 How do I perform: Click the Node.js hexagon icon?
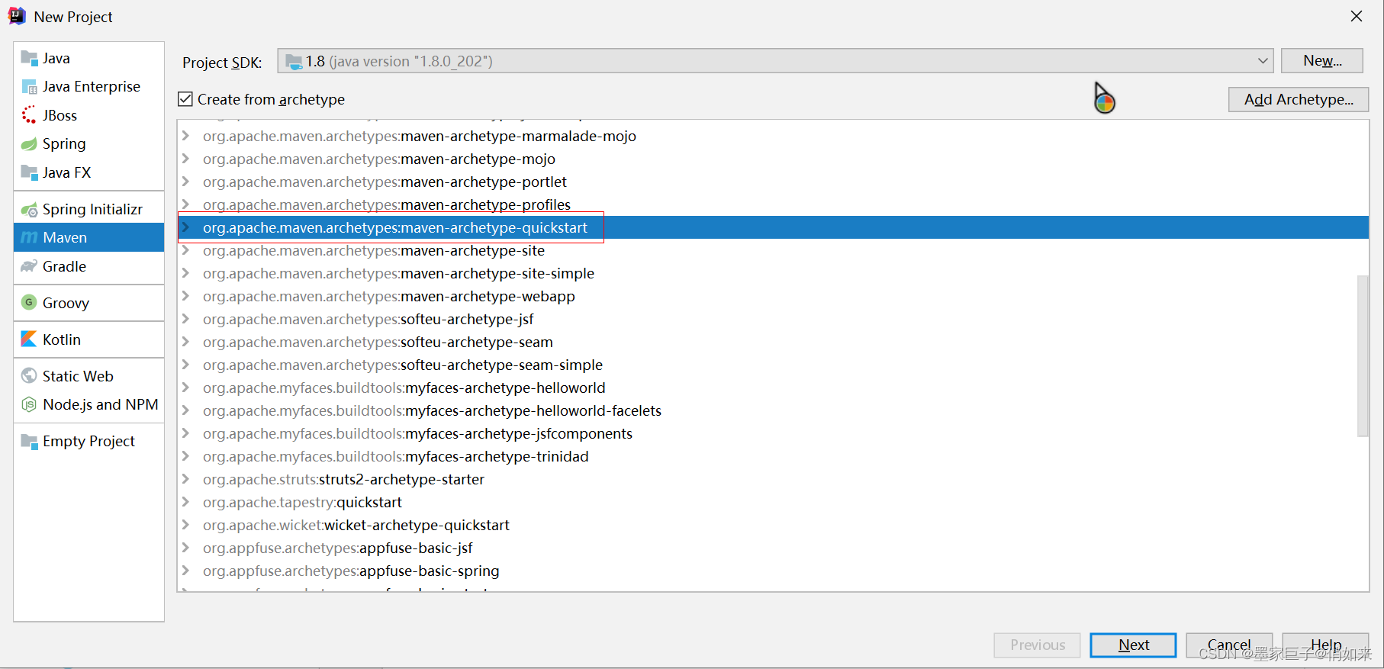[x=29, y=404]
